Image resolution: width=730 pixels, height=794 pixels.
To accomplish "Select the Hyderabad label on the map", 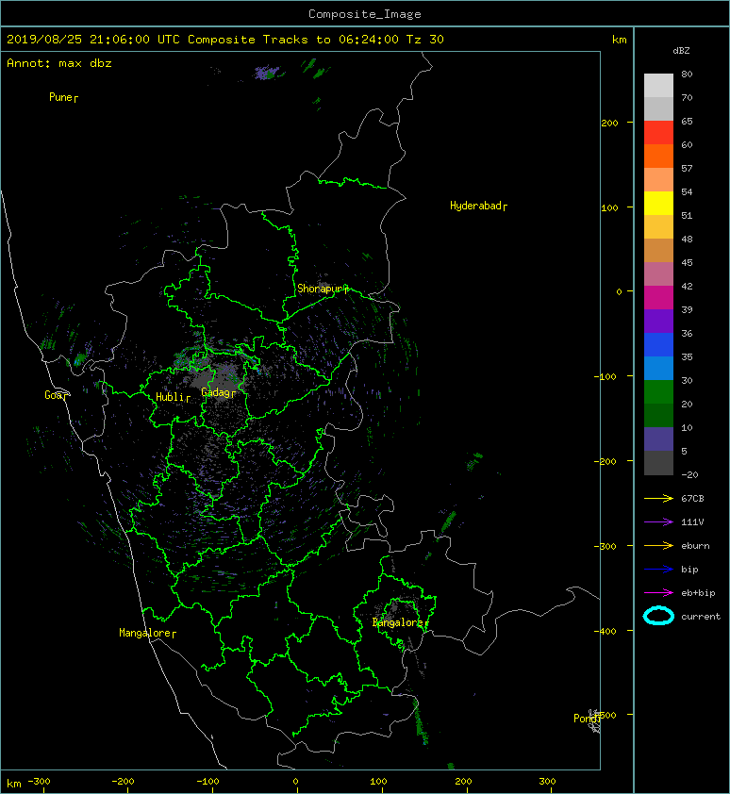I will [478, 206].
